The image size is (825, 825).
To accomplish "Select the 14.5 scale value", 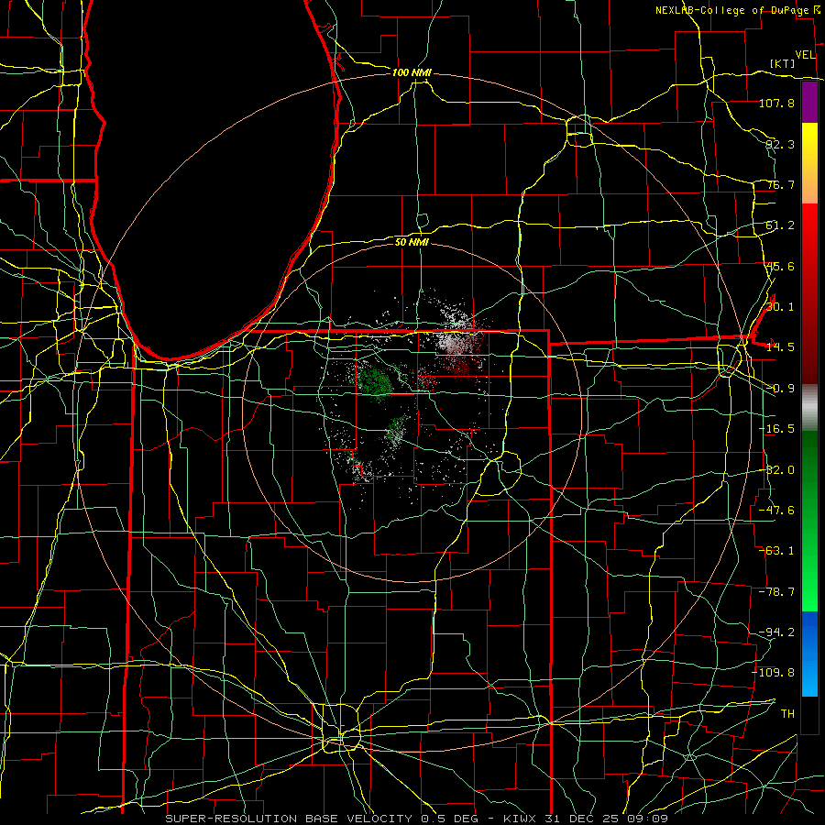I will [x=780, y=347].
